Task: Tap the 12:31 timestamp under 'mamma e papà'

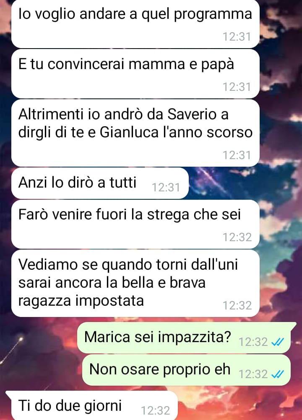Action: click(x=237, y=87)
